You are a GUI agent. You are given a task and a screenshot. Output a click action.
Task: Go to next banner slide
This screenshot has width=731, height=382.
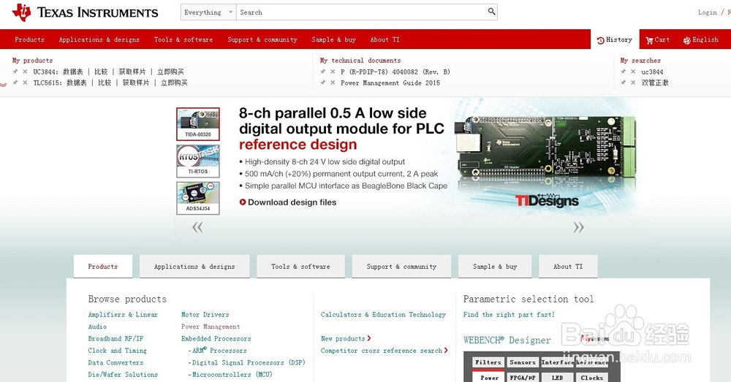coord(578,227)
